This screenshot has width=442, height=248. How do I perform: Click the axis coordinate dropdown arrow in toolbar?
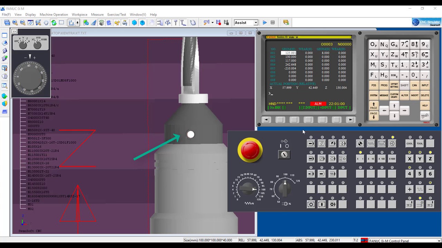pyautogui.click(x=77, y=22)
